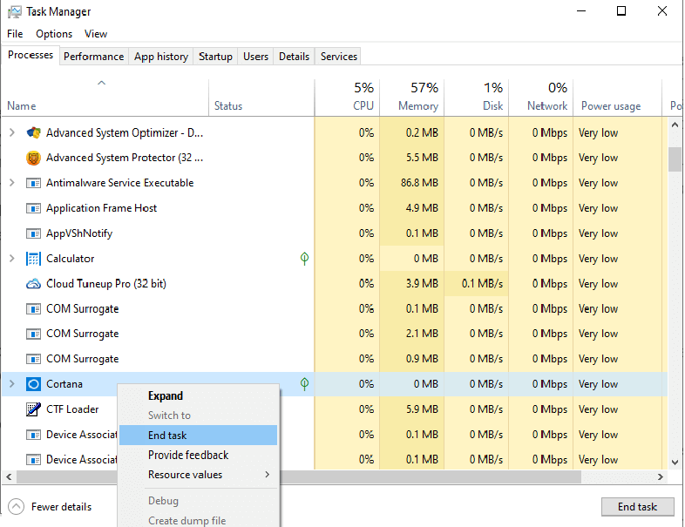Click the vertical scrollbar thumb
The width and height of the screenshot is (685, 527).
(x=675, y=159)
